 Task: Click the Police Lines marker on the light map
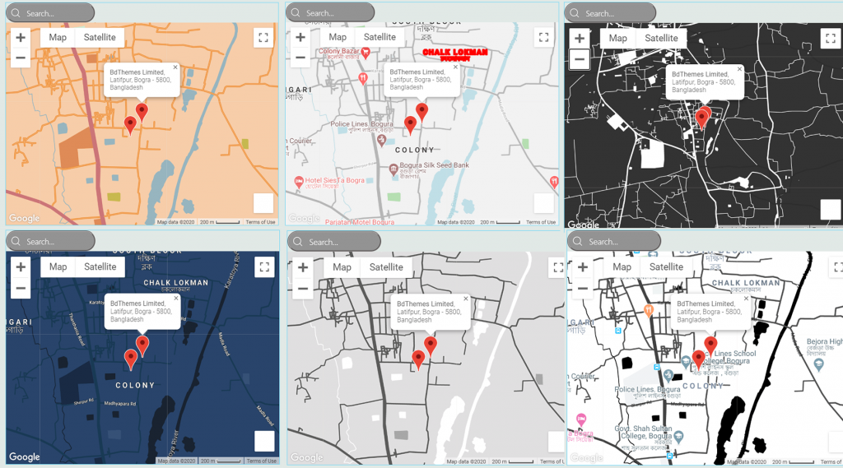coord(380,141)
